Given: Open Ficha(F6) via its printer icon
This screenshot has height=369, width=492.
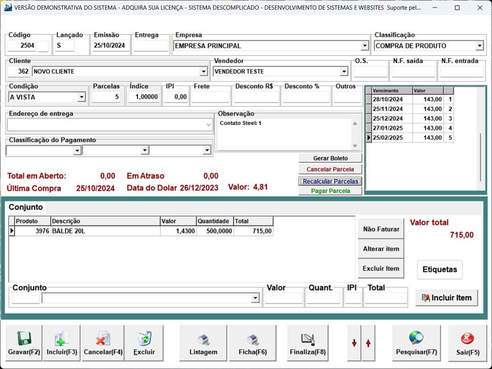Looking at the screenshot, I should click(253, 340).
